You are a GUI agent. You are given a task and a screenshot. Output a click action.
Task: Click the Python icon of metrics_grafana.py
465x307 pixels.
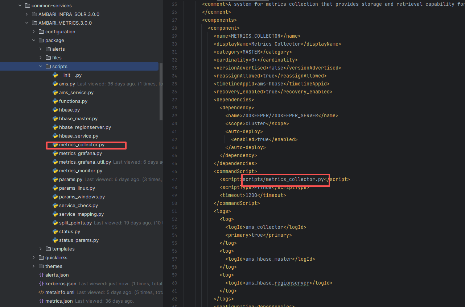tap(55, 153)
